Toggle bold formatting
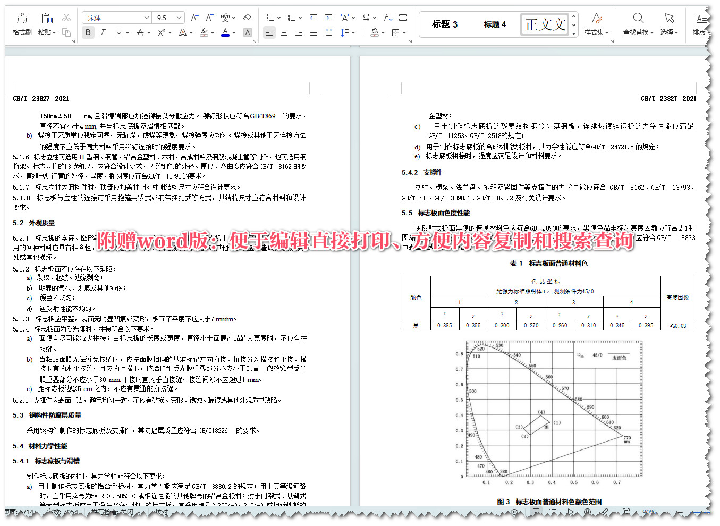 point(88,32)
